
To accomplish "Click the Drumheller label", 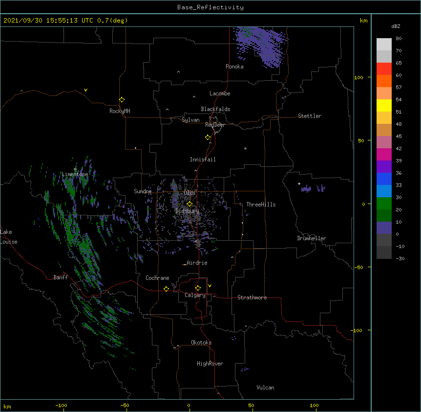I will point(312,238).
